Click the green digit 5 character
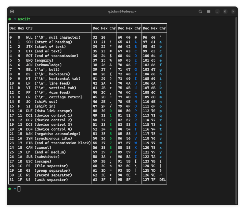245x213 pixels. click(x=111, y=134)
